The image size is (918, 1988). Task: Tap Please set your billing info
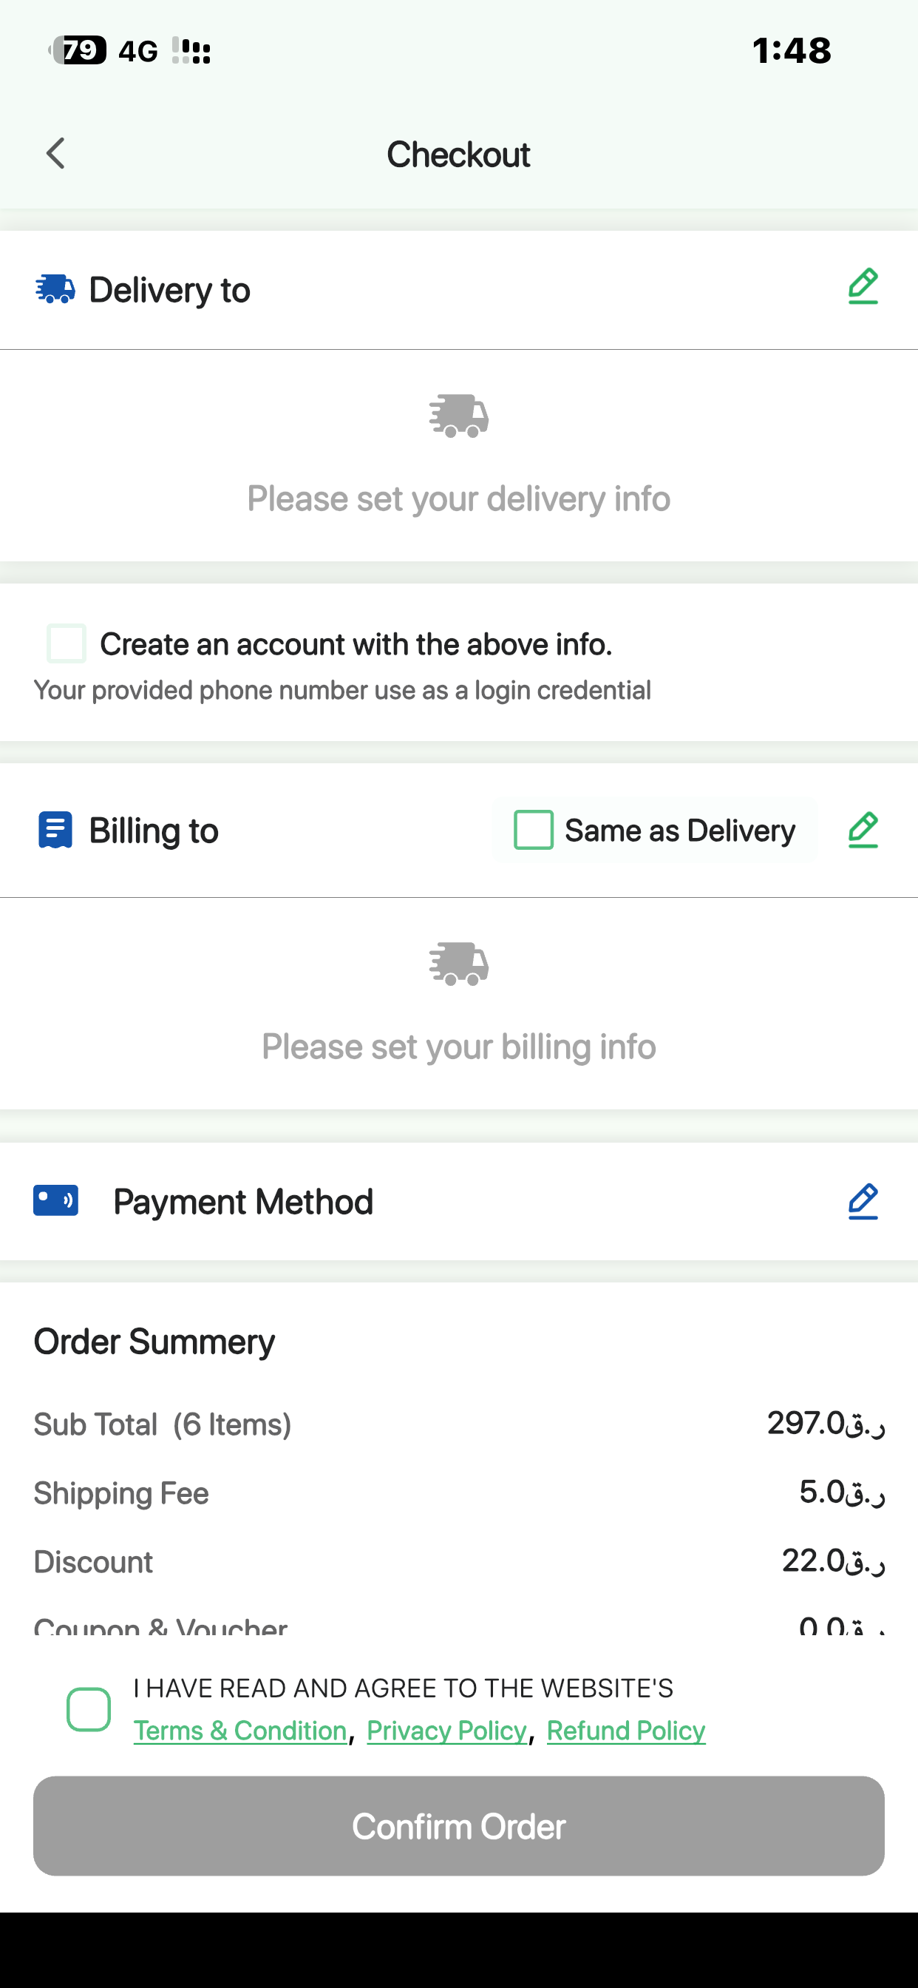(459, 1047)
